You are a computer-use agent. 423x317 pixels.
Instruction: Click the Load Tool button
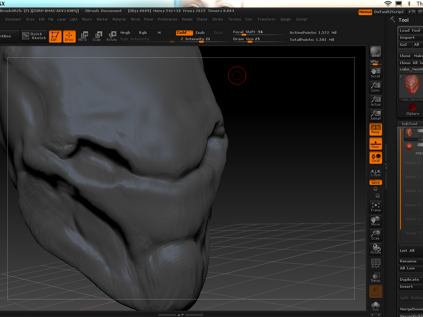point(410,31)
